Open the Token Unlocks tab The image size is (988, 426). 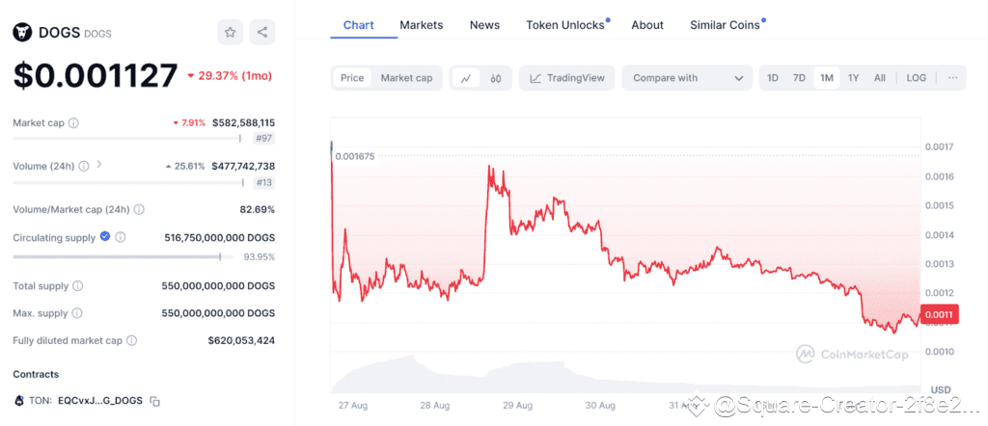pyautogui.click(x=565, y=24)
